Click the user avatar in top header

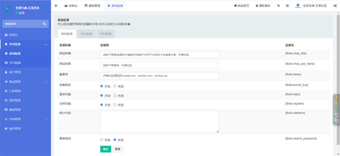tap(297, 6)
